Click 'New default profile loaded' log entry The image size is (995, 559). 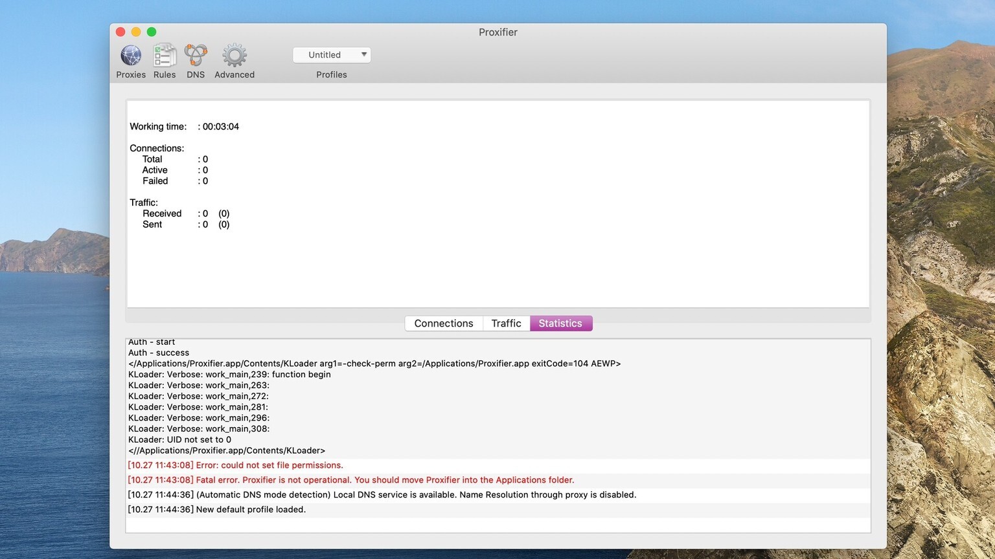pos(217,510)
